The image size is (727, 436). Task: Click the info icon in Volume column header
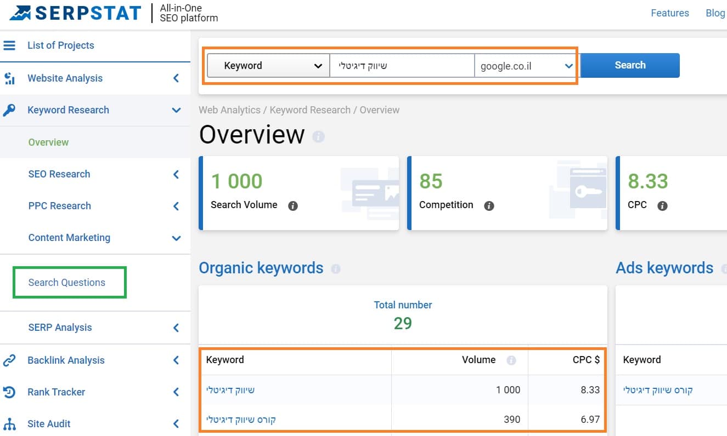point(511,360)
